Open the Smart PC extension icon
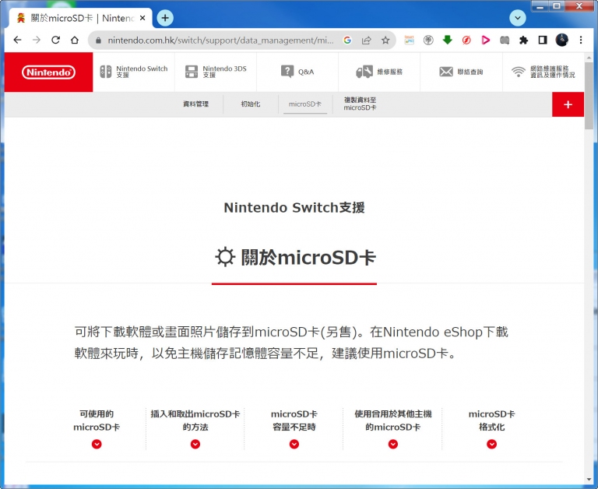 coord(410,40)
